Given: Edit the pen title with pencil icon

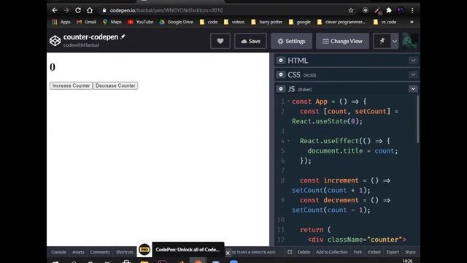Looking at the screenshot, I should pyautogui.click(x=123, y=37).
